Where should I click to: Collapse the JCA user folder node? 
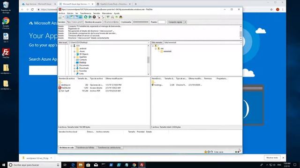pyautogui.click(x=72, y=46)
